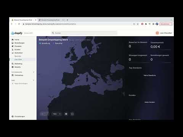
Task: Focus the Suchen search field
Action: click(84, 33)
